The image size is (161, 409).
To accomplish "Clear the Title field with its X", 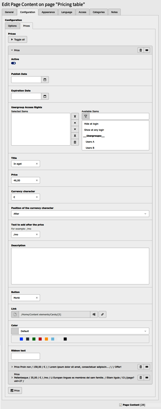I will (37, 164).
